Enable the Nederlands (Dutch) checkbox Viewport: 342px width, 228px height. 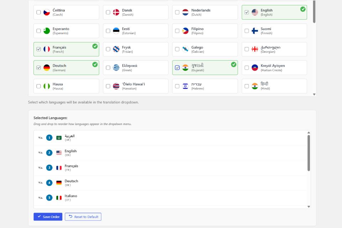tap(177, 12)
